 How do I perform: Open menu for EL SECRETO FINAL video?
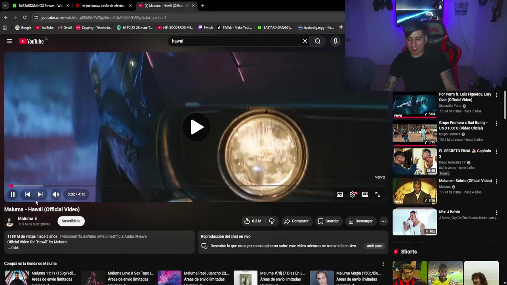(x=496, y=151)
